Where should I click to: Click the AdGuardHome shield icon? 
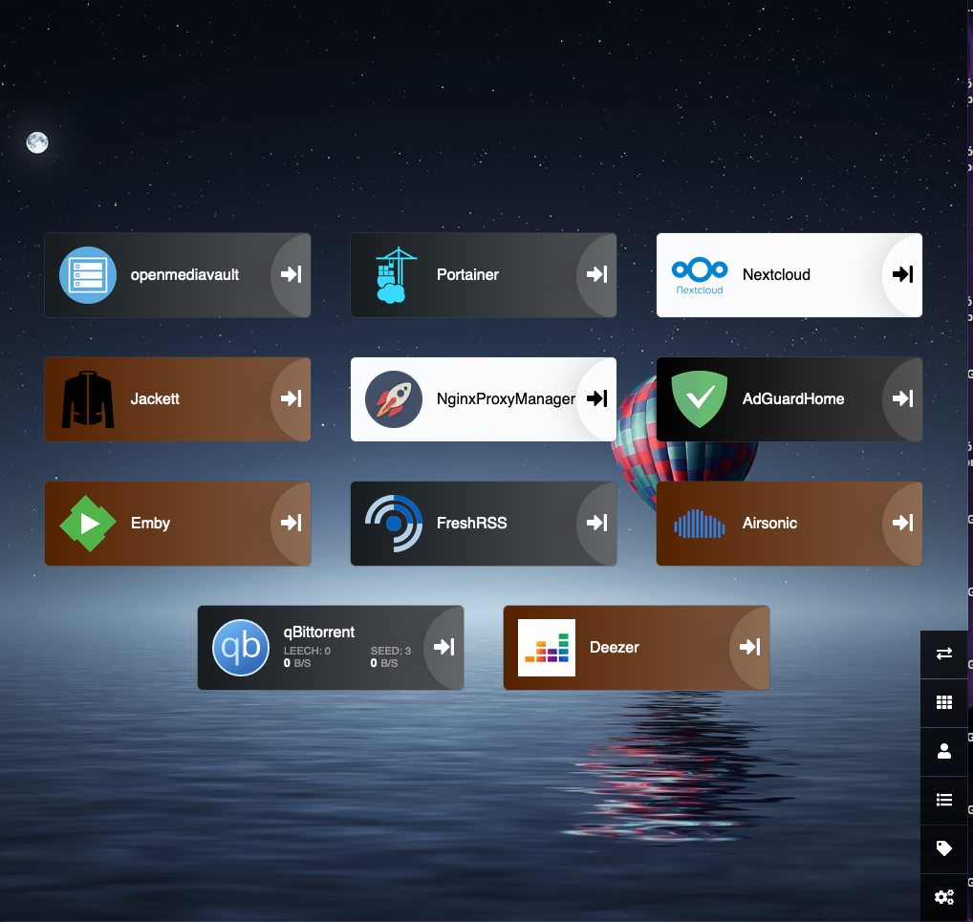[700, 399]
